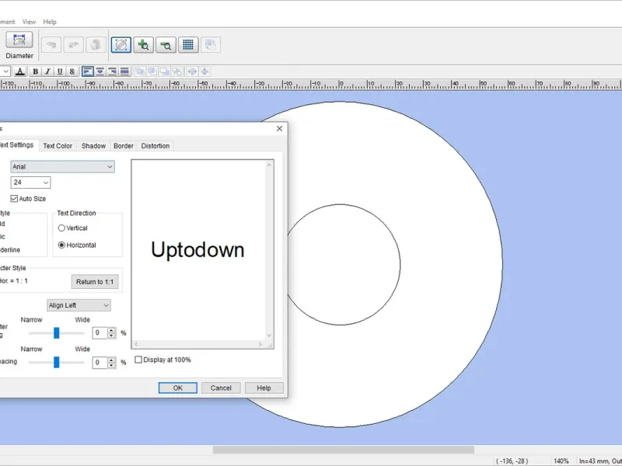Justify text in formatting bar
This screenshot has width=622, height=466.
pos(124,71)
